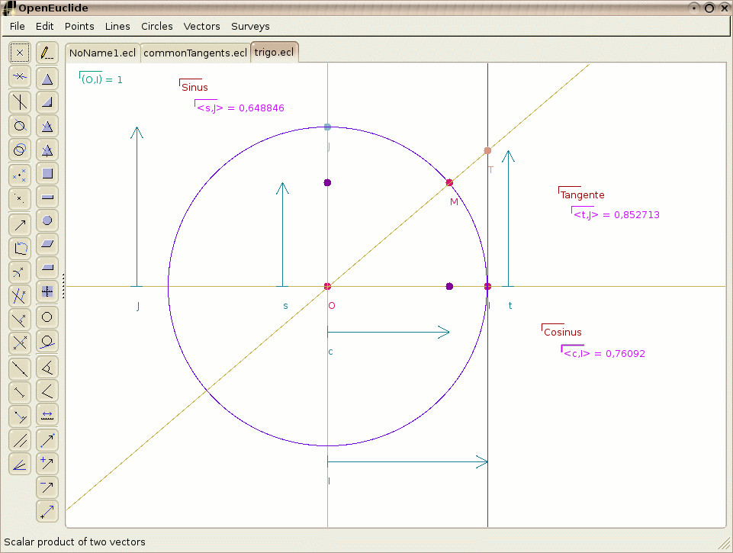Click point M on the circle

(449, 182)
